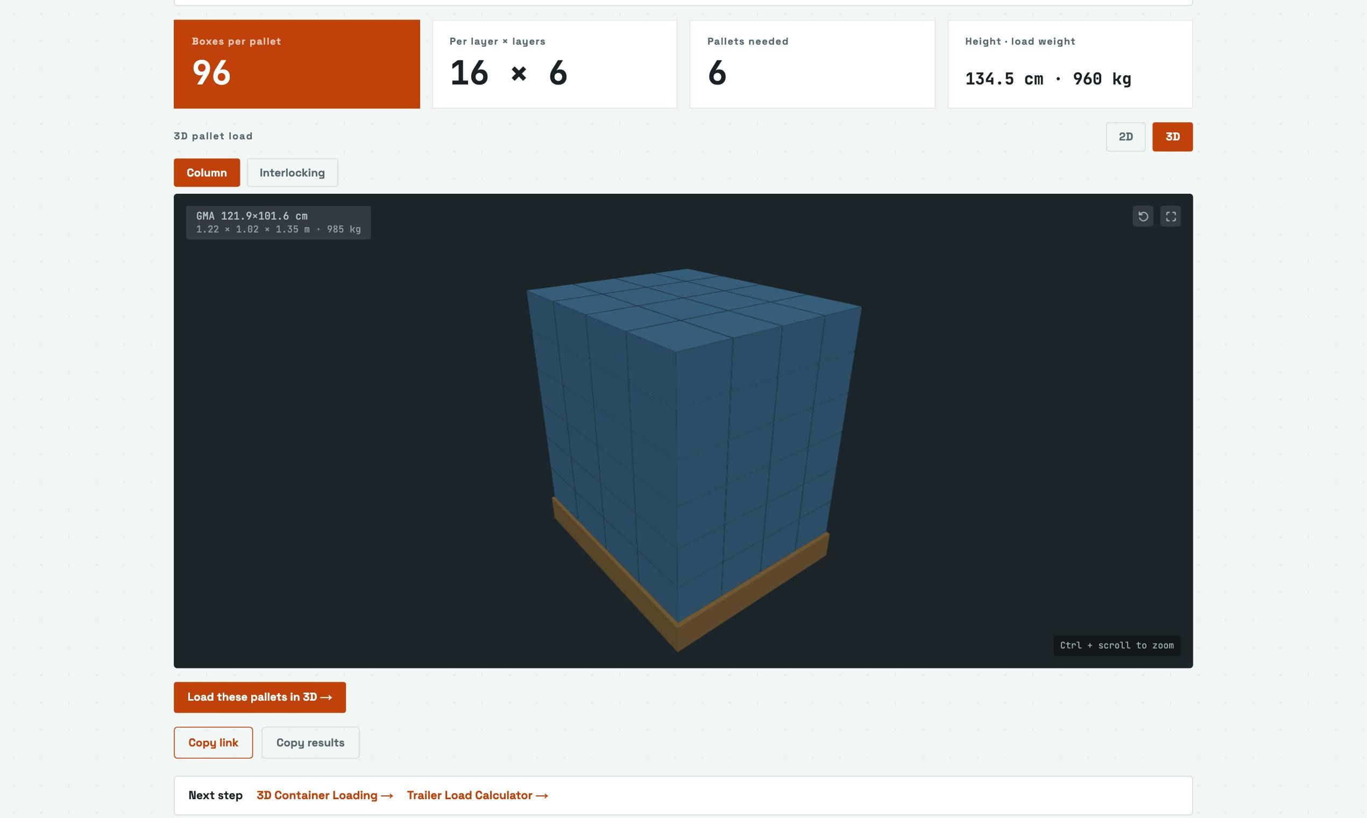This screenshot has height=818, width=1367.
Task: Click the 'Next step' label
Action: pyautogui.click(x=215, y=795)
